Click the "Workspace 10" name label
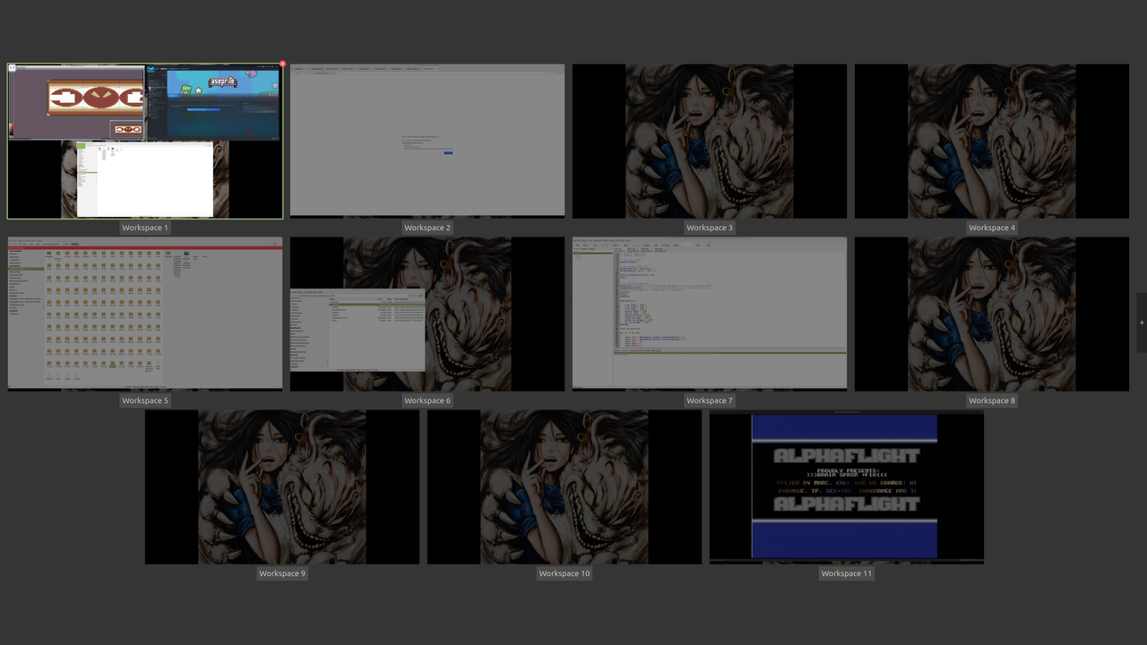This screenshot has height=645, width=1147. [x=565, y=573]
